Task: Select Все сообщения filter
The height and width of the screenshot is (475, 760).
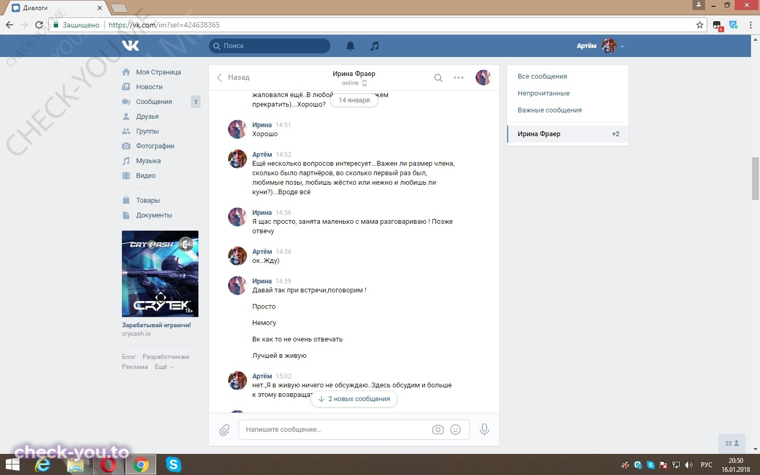Action: [x=542, y=77]
